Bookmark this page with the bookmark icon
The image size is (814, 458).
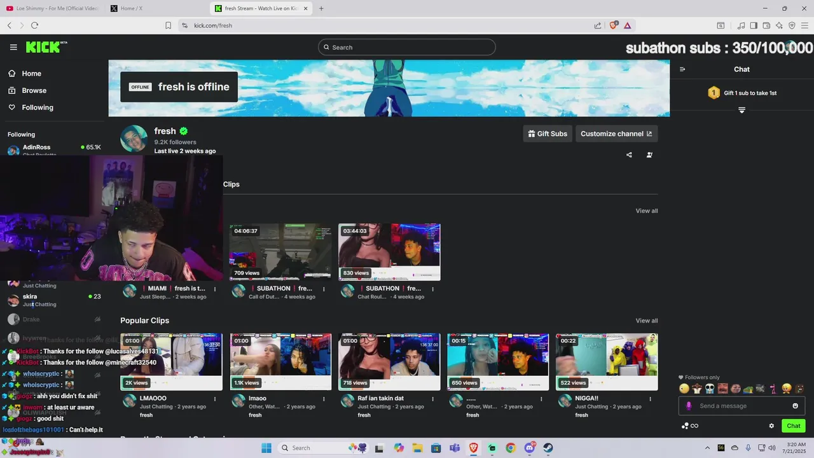(x=168, y=25)
